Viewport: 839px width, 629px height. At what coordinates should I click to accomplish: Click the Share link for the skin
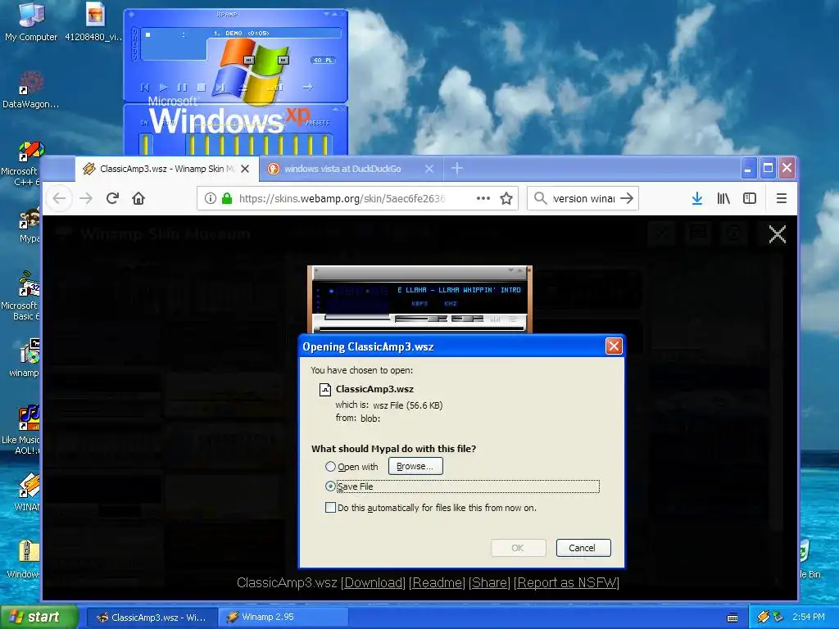point(490,582)
